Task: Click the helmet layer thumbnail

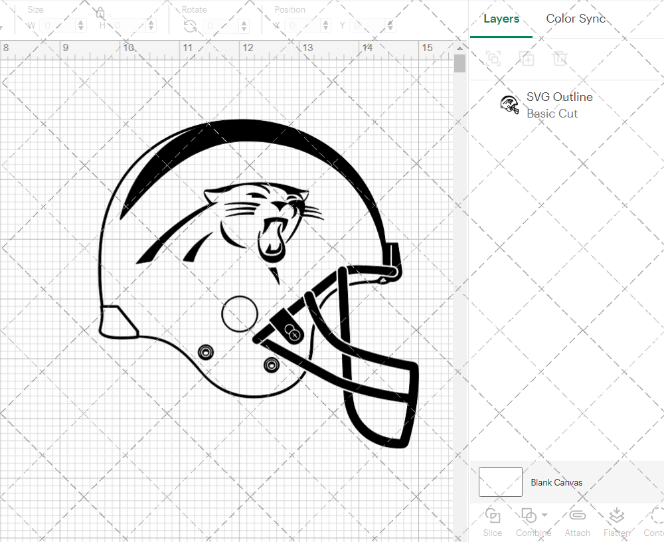Action: click(509, 105)
